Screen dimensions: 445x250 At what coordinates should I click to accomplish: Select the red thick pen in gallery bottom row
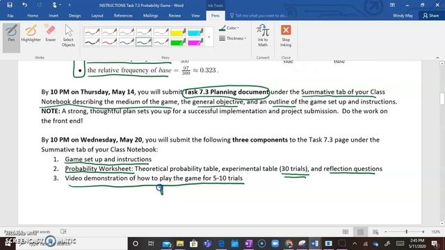pyautogui.click(x=109, y=42)
